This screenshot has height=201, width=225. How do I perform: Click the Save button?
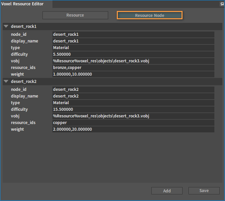coord(204,191)
